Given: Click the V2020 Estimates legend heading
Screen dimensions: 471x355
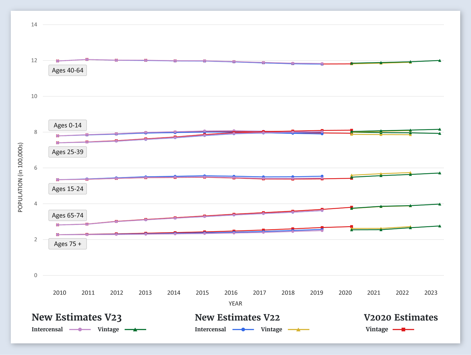Looking at the screenshot, I should pos(401,317).
